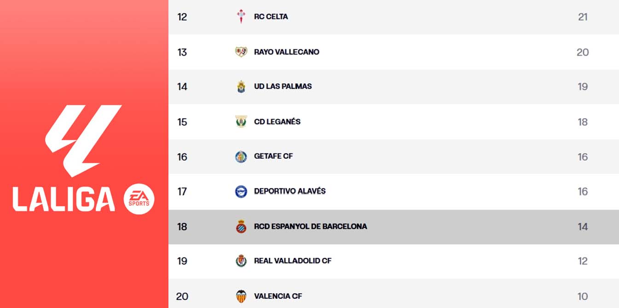The image size is (619, 308).
Task: Click Deportivo Alavés points value 16
Action: point(583,192)
